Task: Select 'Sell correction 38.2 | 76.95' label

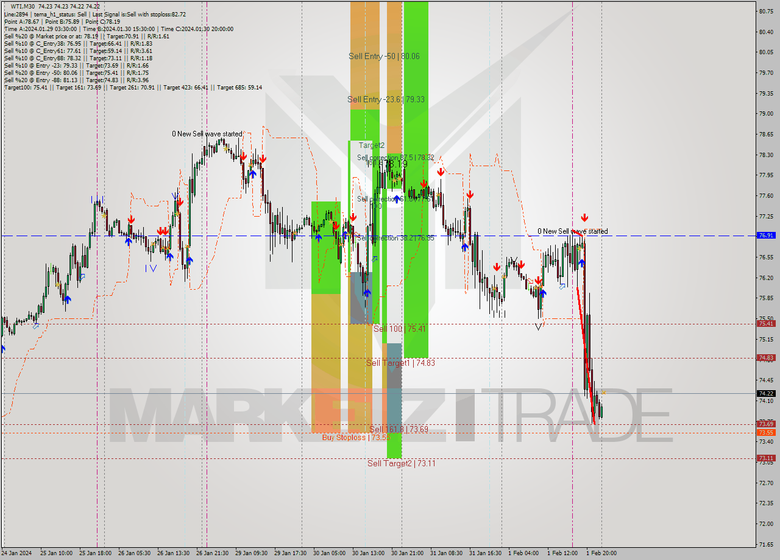Action: click(x=395, y=238)
